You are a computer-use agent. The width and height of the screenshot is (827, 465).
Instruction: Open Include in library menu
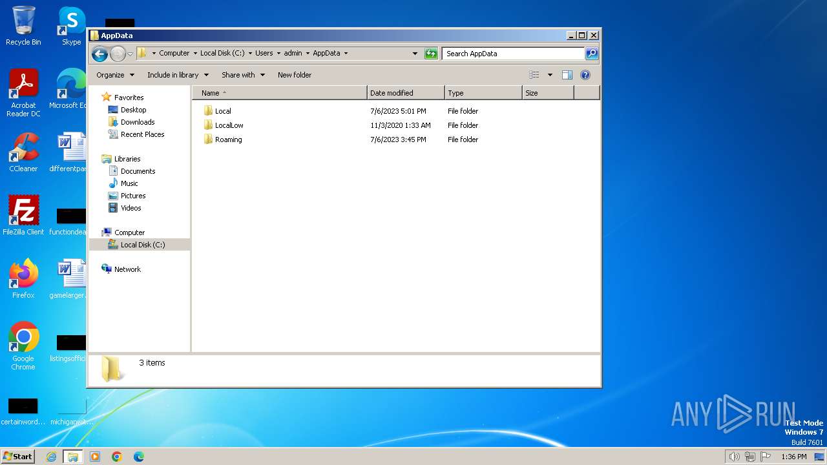177,75
